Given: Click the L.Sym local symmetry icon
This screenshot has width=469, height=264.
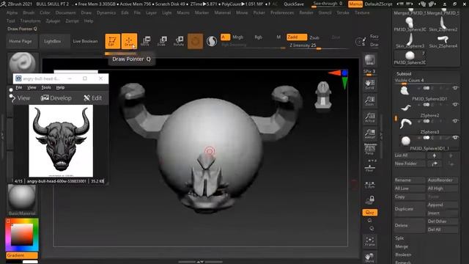Looking at the screenshot, I should click(369, 184).
